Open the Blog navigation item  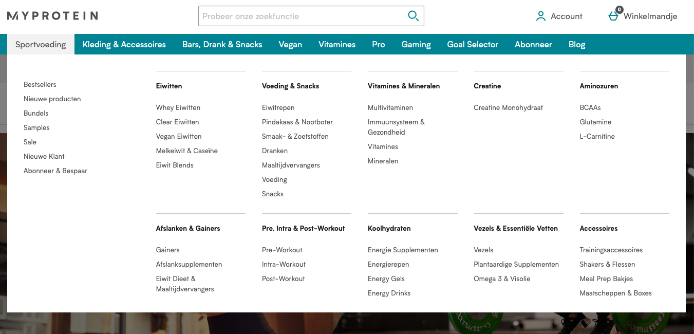tap(576, 44)
